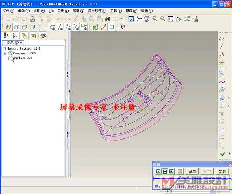Click the Datum Point tool on right toolbar

pos(221,54)
